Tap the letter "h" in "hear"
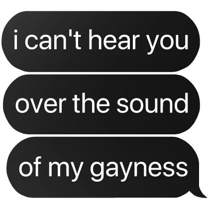Screen dimensions: 209x209 click(x=95, y=40)
